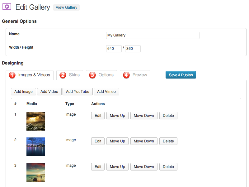Switch to the Images & Videos tab
249x187 pixels.
click(30, 75)
